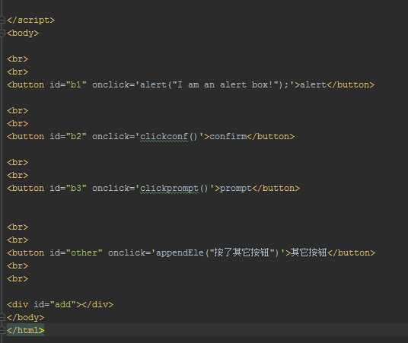This screenshot has height=343, width=408.
Task: Click the <button opening tag on the b3 line
Action: (x=26, y=189)
